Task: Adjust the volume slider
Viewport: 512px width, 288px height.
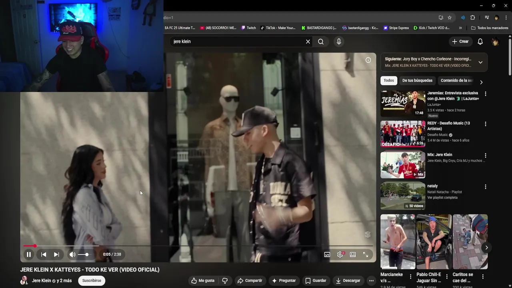Action: (84, 254)
